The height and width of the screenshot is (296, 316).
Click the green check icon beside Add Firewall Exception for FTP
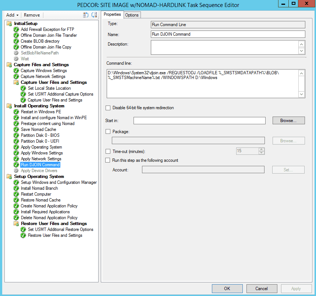(x=16, y=29)
